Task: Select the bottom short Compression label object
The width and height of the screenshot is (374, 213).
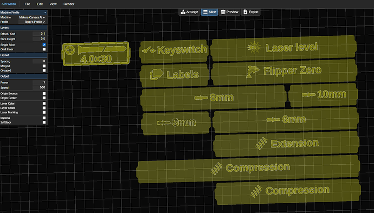Action: 287,192
